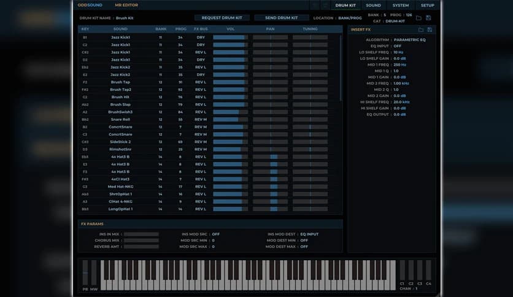Switch to the Sound tab
This screenshot has width=513, height=297.
[373, 6]
